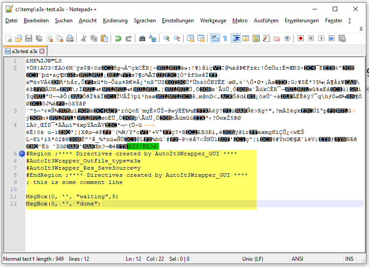
Task: Open the Function List icon
Action: (x=266, y=38)
